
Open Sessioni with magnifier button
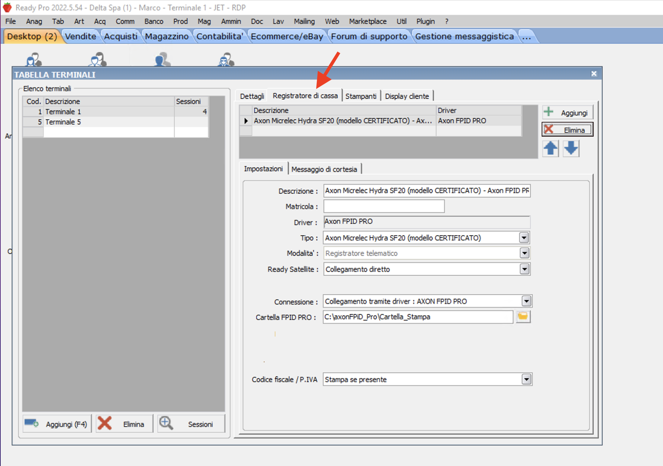pyautogui.click(x=191, y=424)
